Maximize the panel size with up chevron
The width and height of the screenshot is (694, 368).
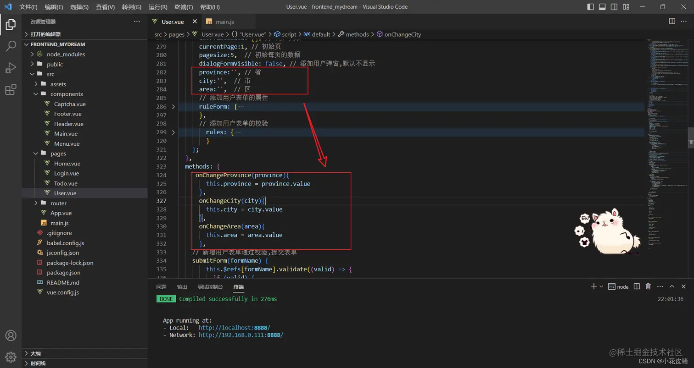(x=672, y=286)
